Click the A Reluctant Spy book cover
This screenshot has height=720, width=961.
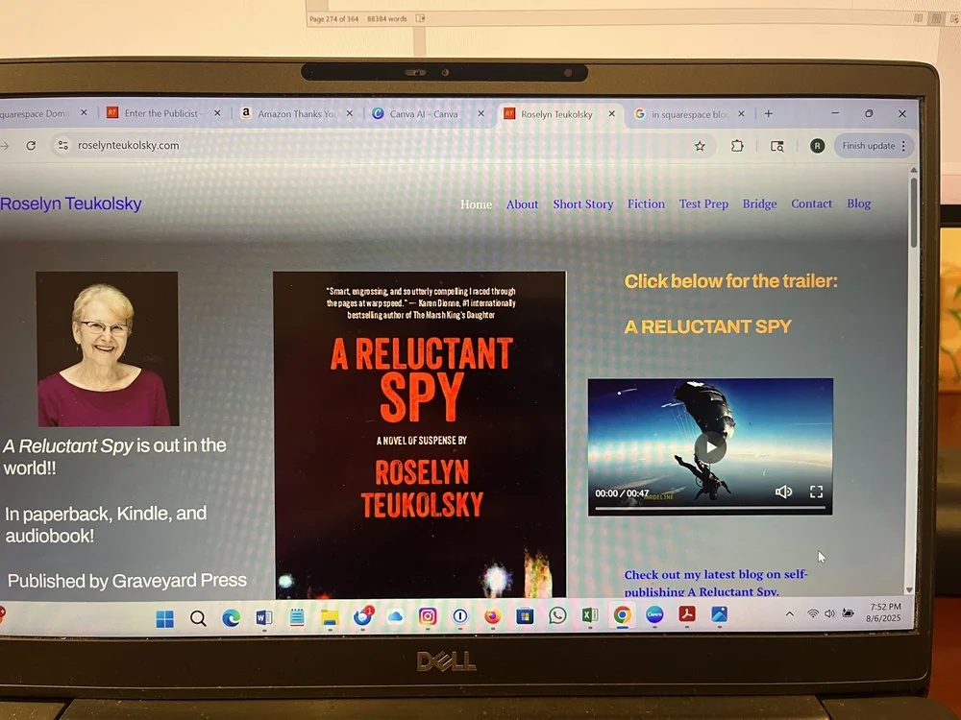tap(420, 434)
